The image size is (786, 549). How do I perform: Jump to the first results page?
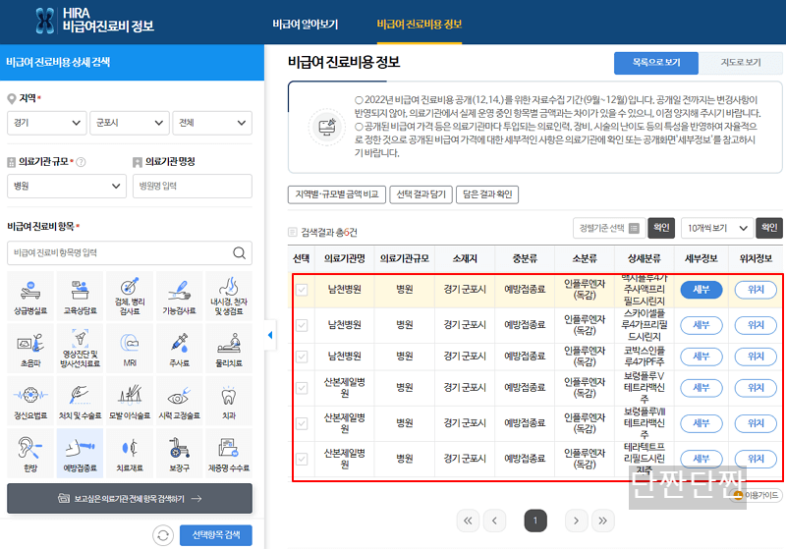point(468,521)
